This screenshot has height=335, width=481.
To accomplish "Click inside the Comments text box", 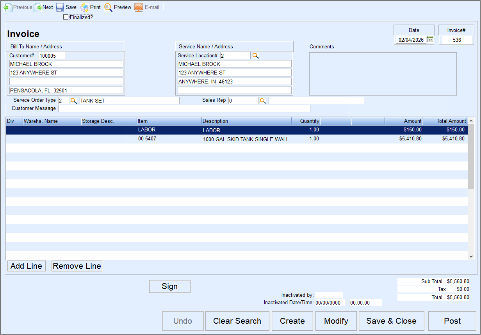I will click(383, 74).
